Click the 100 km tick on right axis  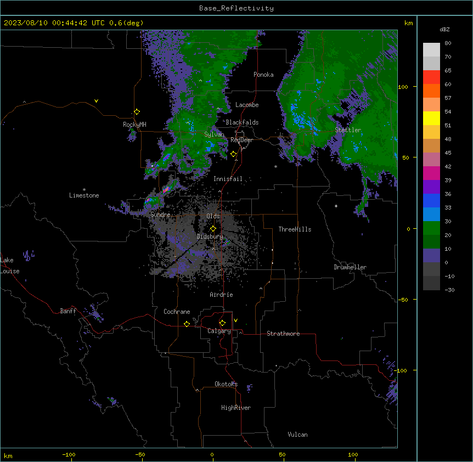pyautogui.click(x=403, y=87)
